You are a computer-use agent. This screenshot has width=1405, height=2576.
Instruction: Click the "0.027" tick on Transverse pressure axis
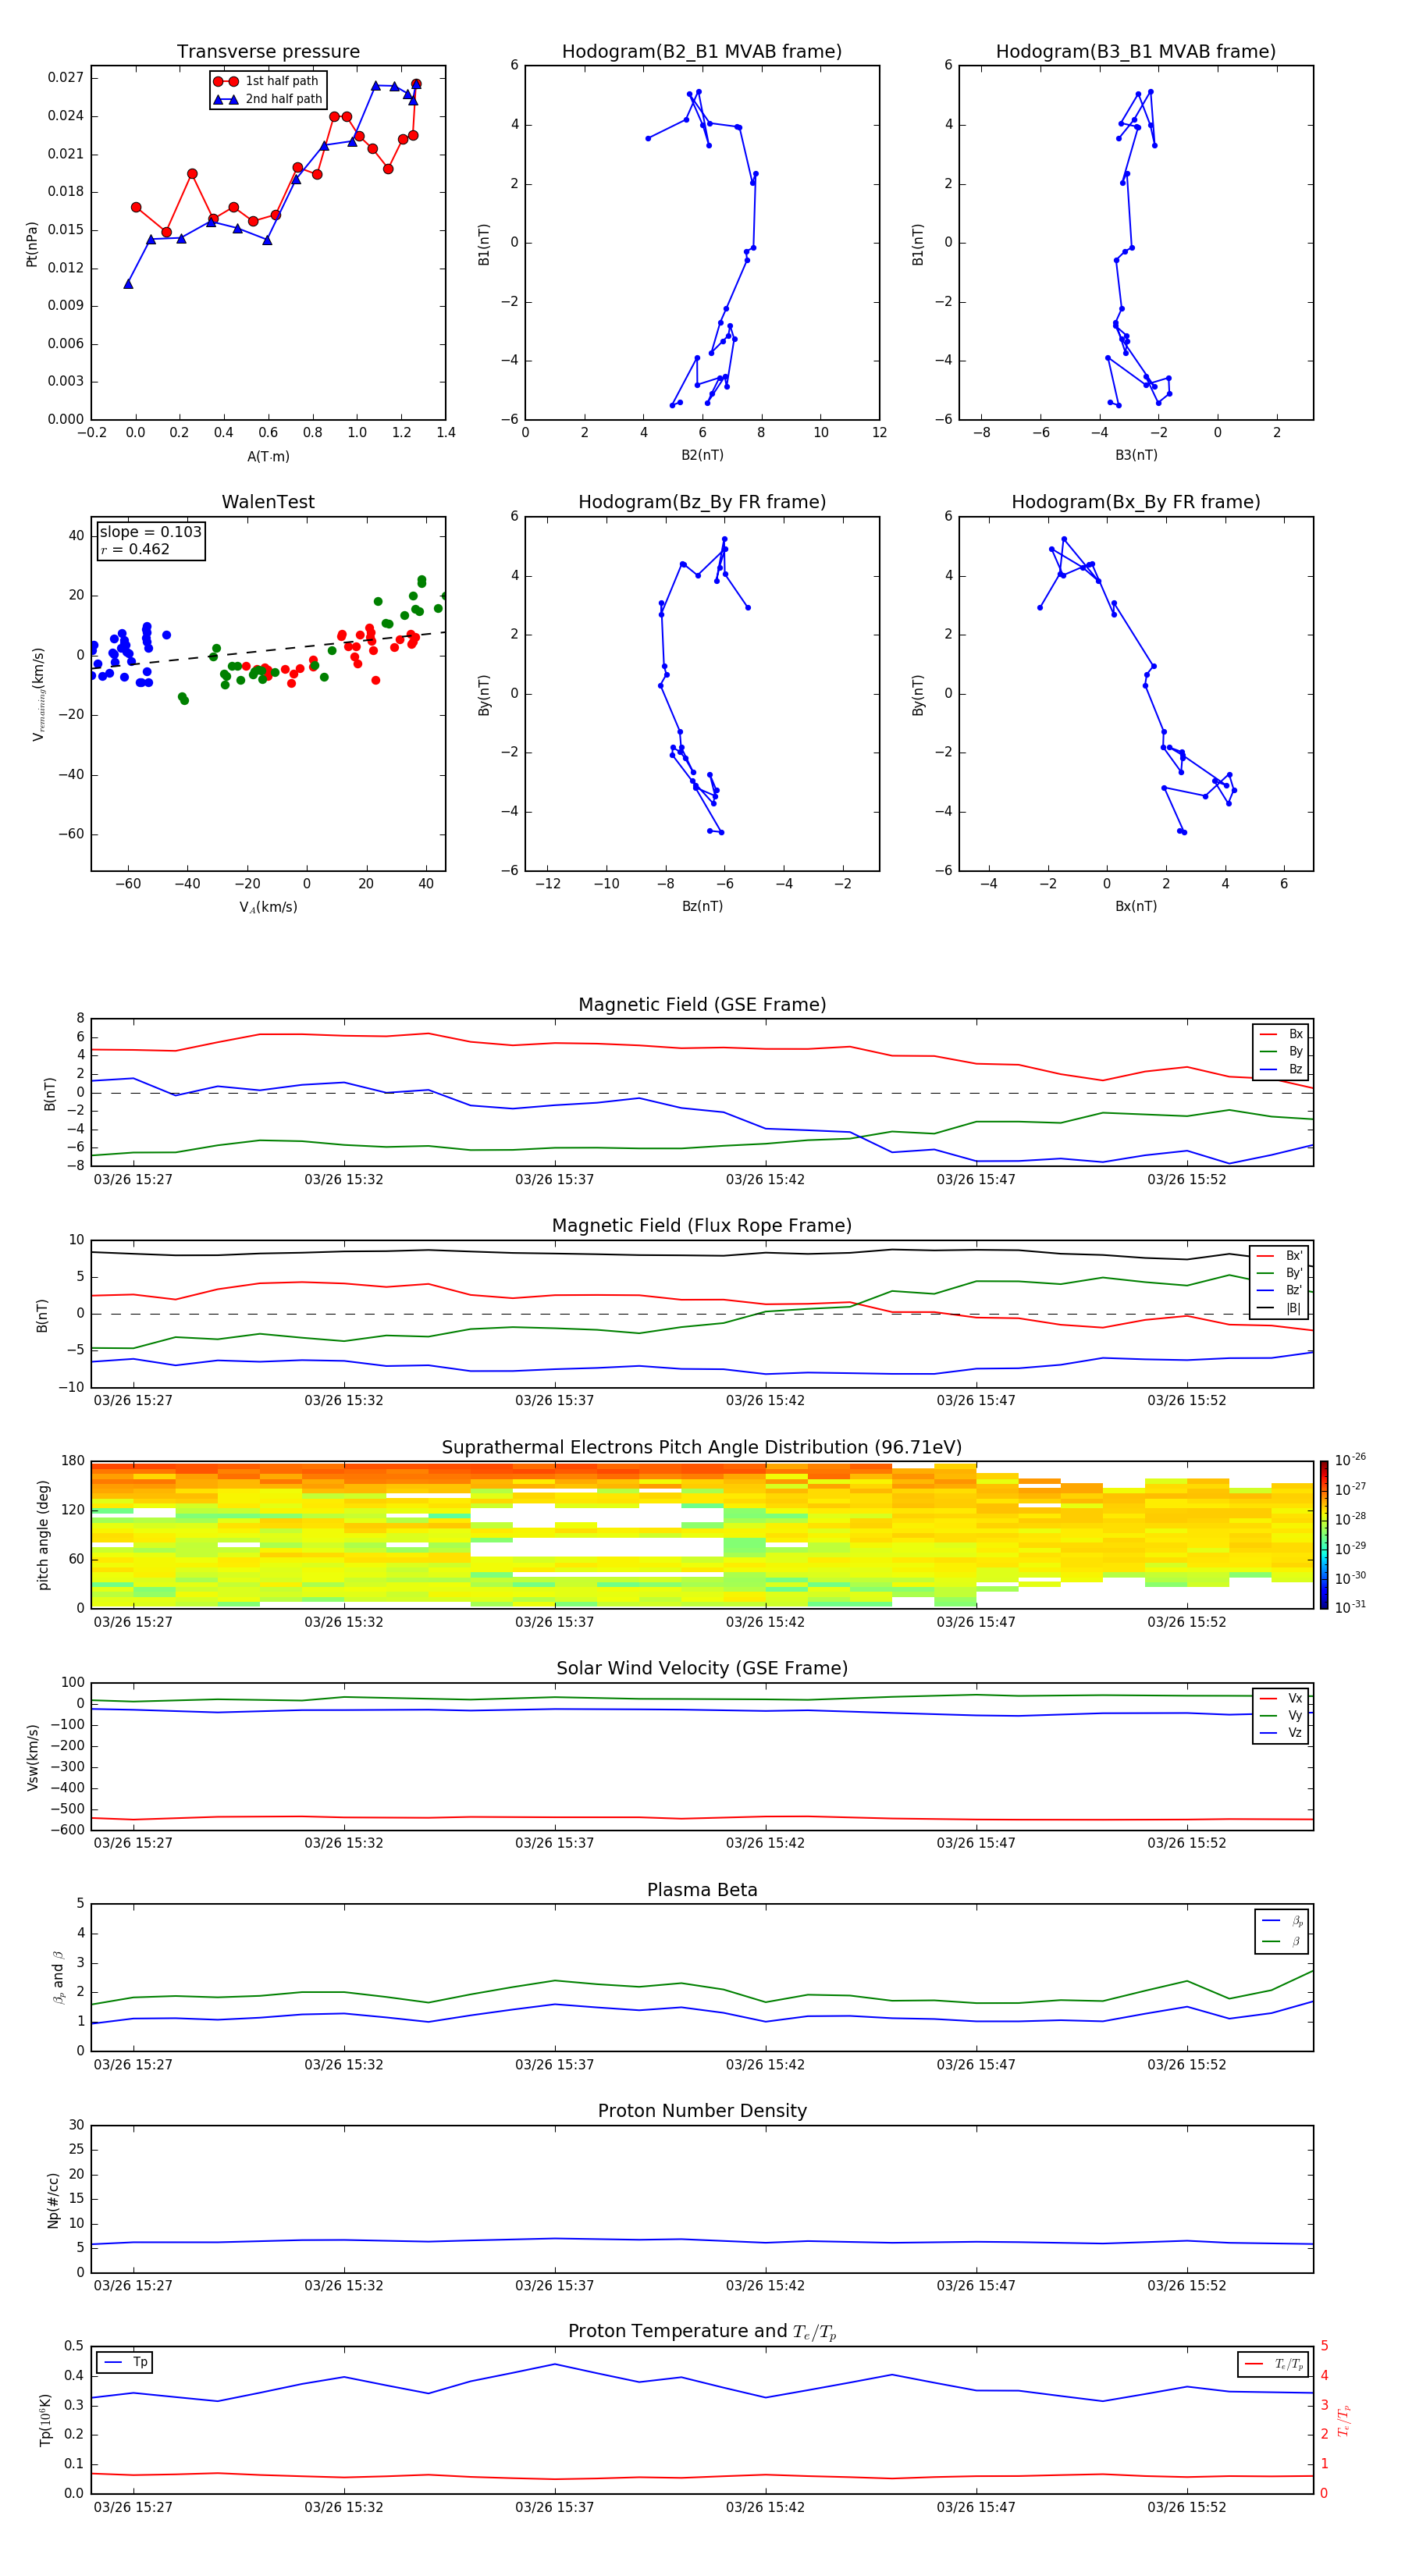pyautogui.click(x=65, y=78)
